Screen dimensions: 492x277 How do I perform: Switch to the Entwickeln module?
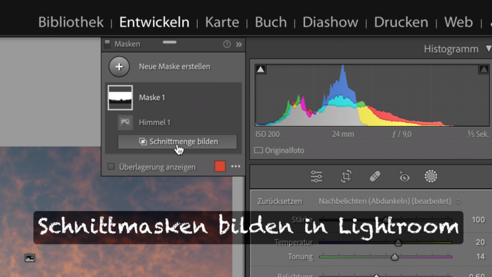click(154, 22)
